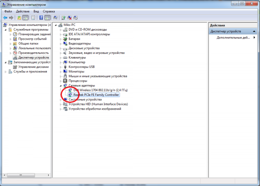The image size is (260, 186).
Task: Open Дополнительные действия submenu arrow
Action: (254, 38)
